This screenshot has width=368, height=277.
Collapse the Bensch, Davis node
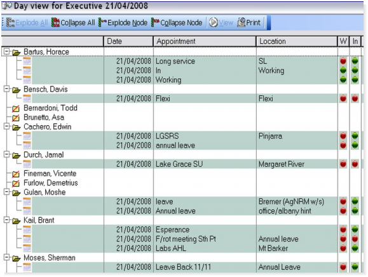(7, 89)
